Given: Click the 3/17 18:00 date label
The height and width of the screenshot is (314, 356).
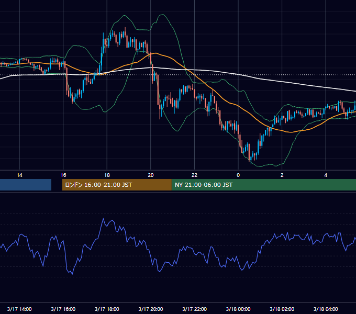Looking at the screenshot, I should coord(107,309).
